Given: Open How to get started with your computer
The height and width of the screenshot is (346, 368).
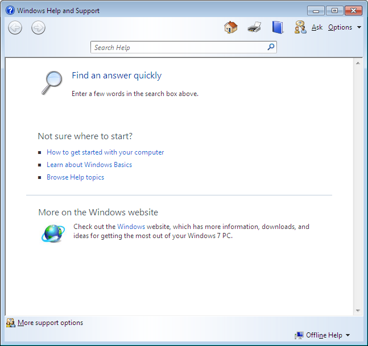Looking at the screenshot, I should tap(105, 152).
